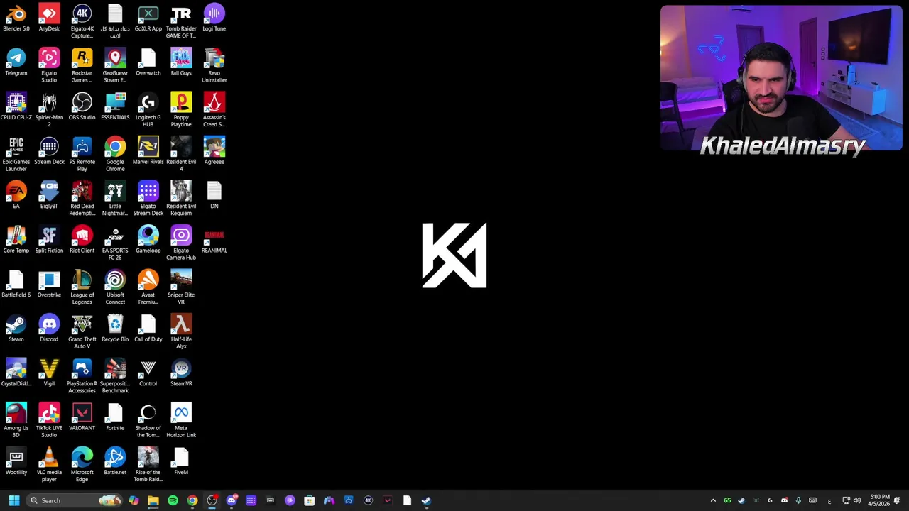Expand the hidden system tray icons
This screenshot has width=909, height=511.
coord(713,500)
